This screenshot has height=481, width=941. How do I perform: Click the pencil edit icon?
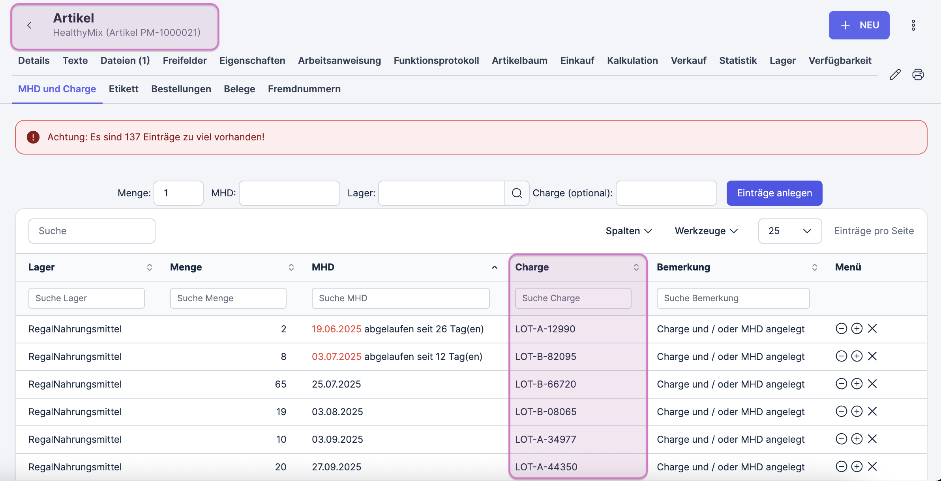pos(895,75)
